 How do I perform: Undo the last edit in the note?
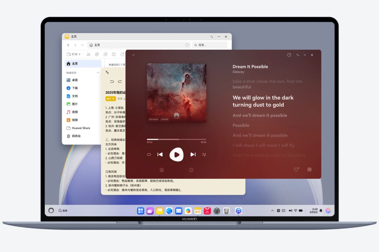coord(112,82)
